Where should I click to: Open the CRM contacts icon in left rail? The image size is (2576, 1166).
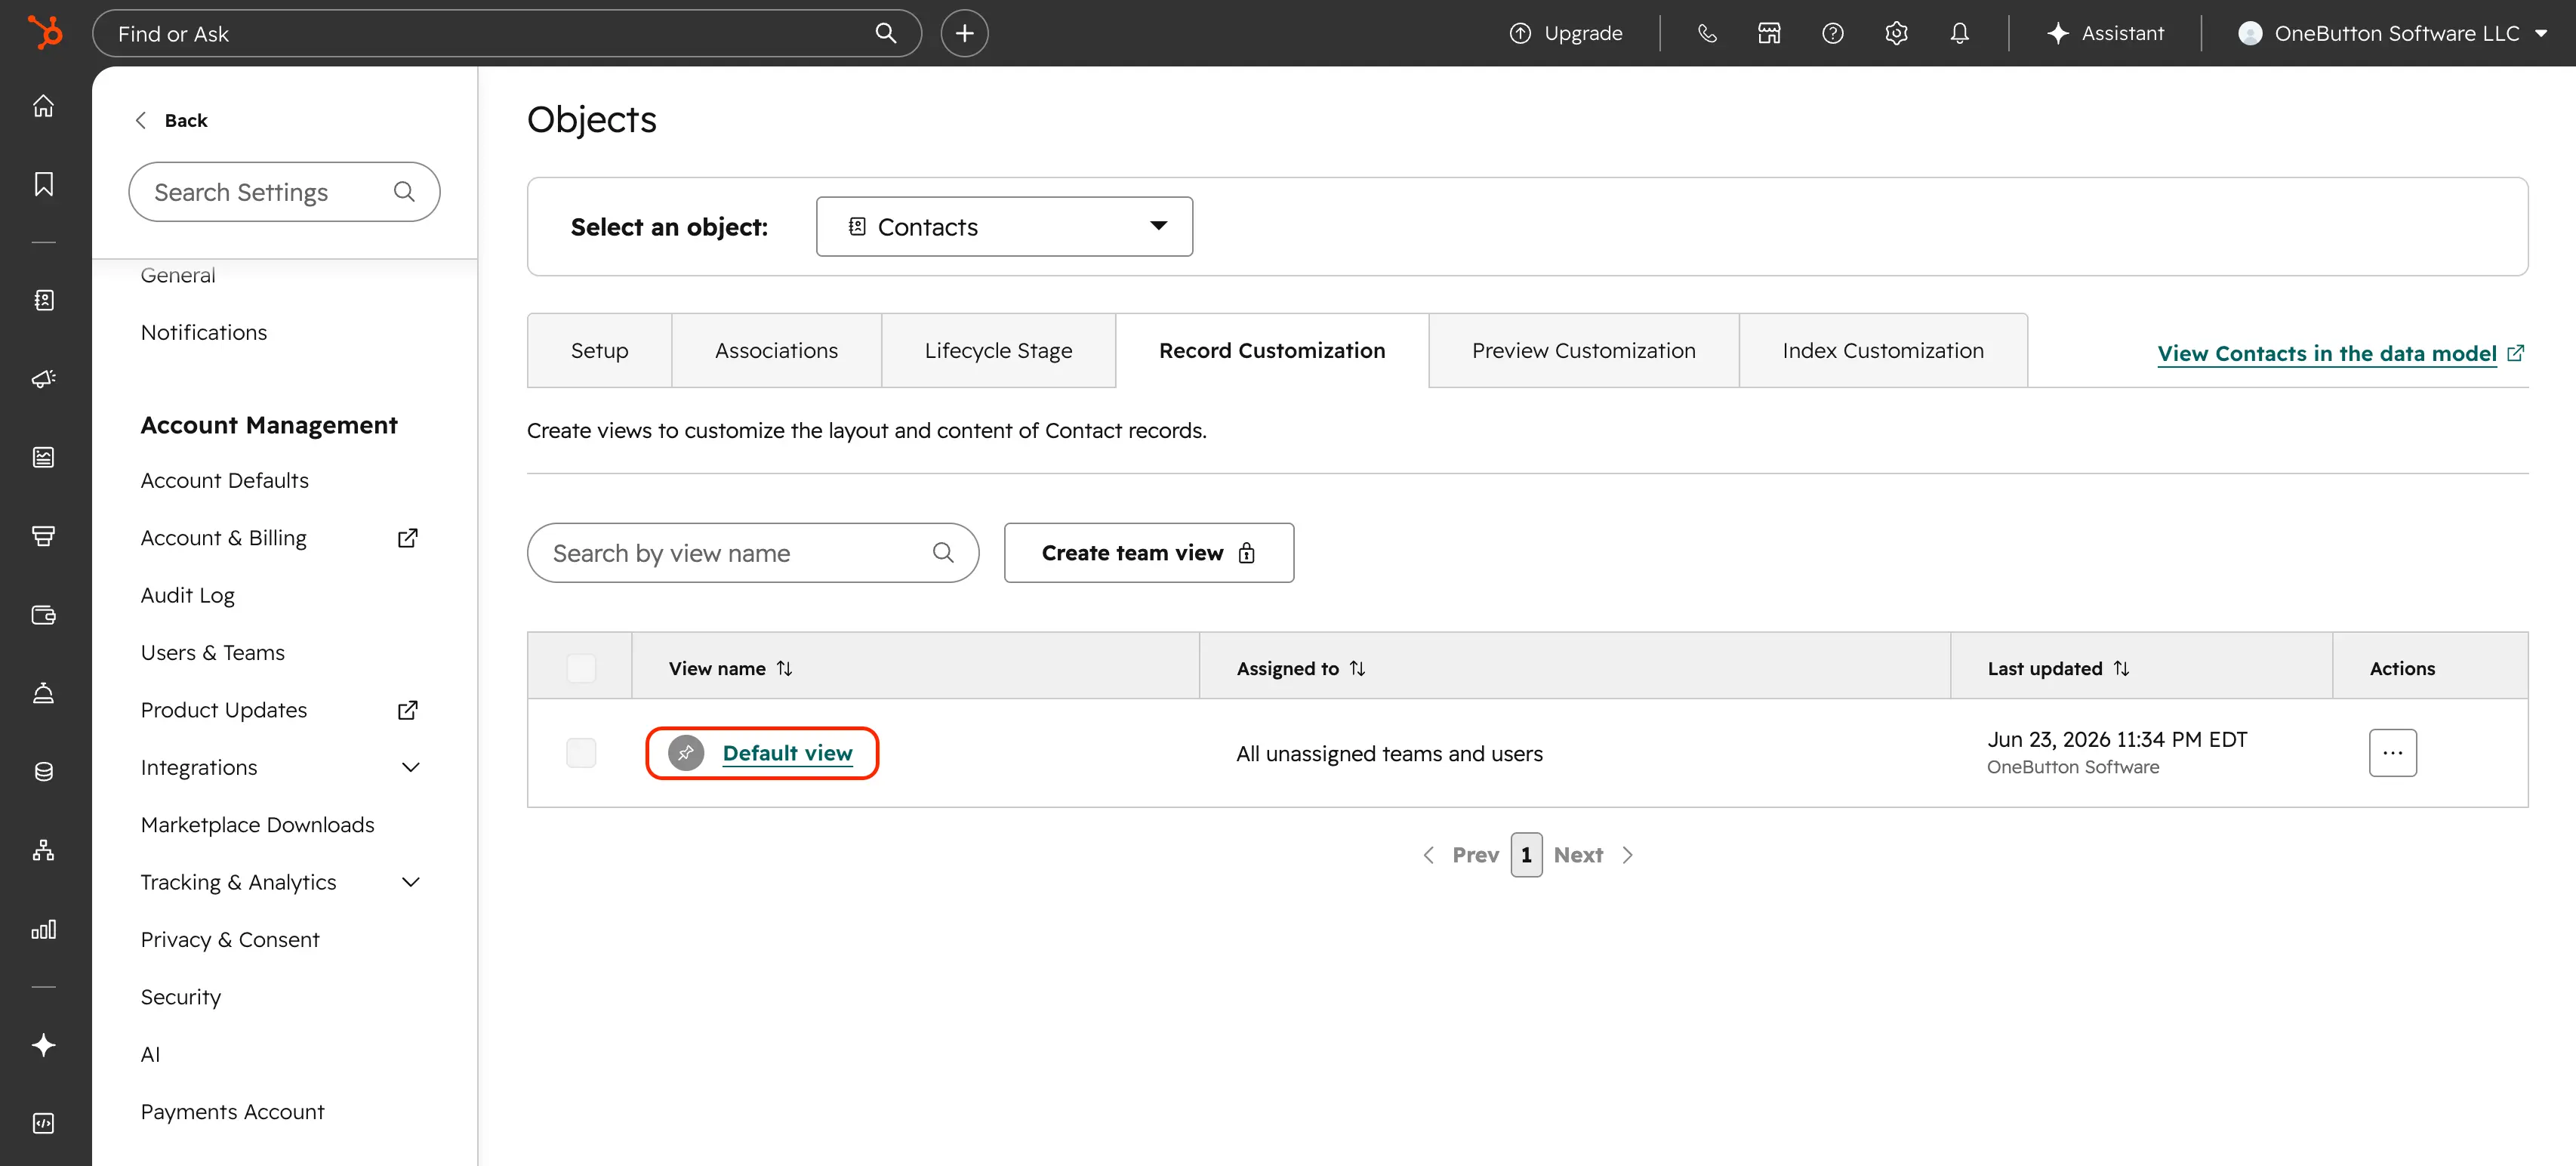click(44, 300)
